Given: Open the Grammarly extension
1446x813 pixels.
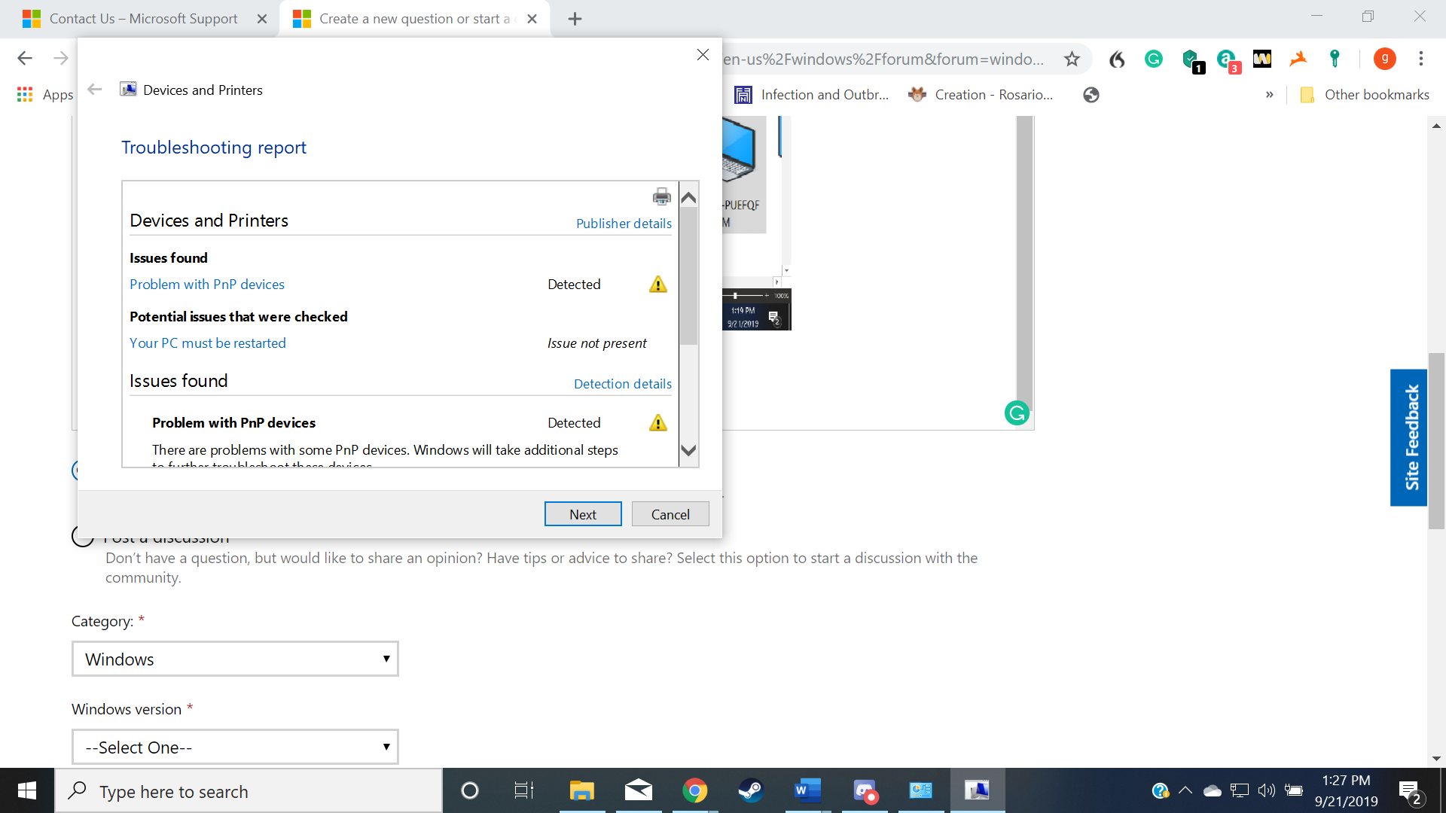Looking at the screenshot, I should 1153,59.
